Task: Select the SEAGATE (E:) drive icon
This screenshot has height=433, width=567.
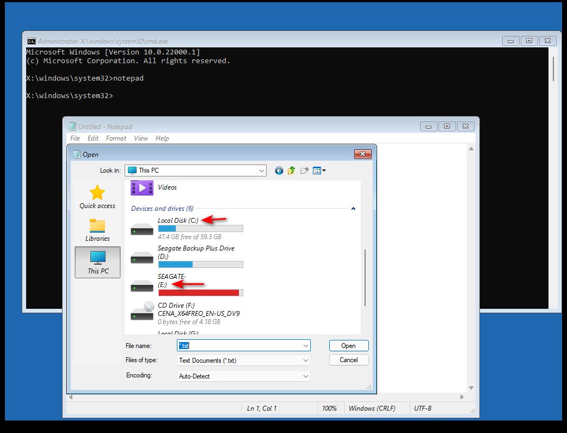Action: pyautogui.click(x=141, y=285)
